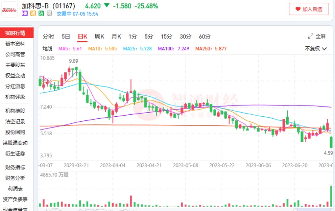Viewport: 335px width, 211px height.
Task: Click the 2023-04-21 date axis label
Action: pos(149,165)
